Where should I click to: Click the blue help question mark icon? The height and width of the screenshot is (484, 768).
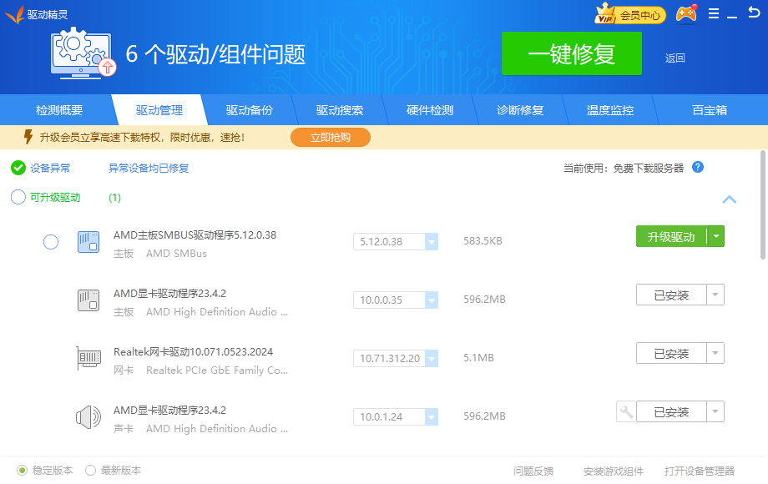click(x=698, y=167)
